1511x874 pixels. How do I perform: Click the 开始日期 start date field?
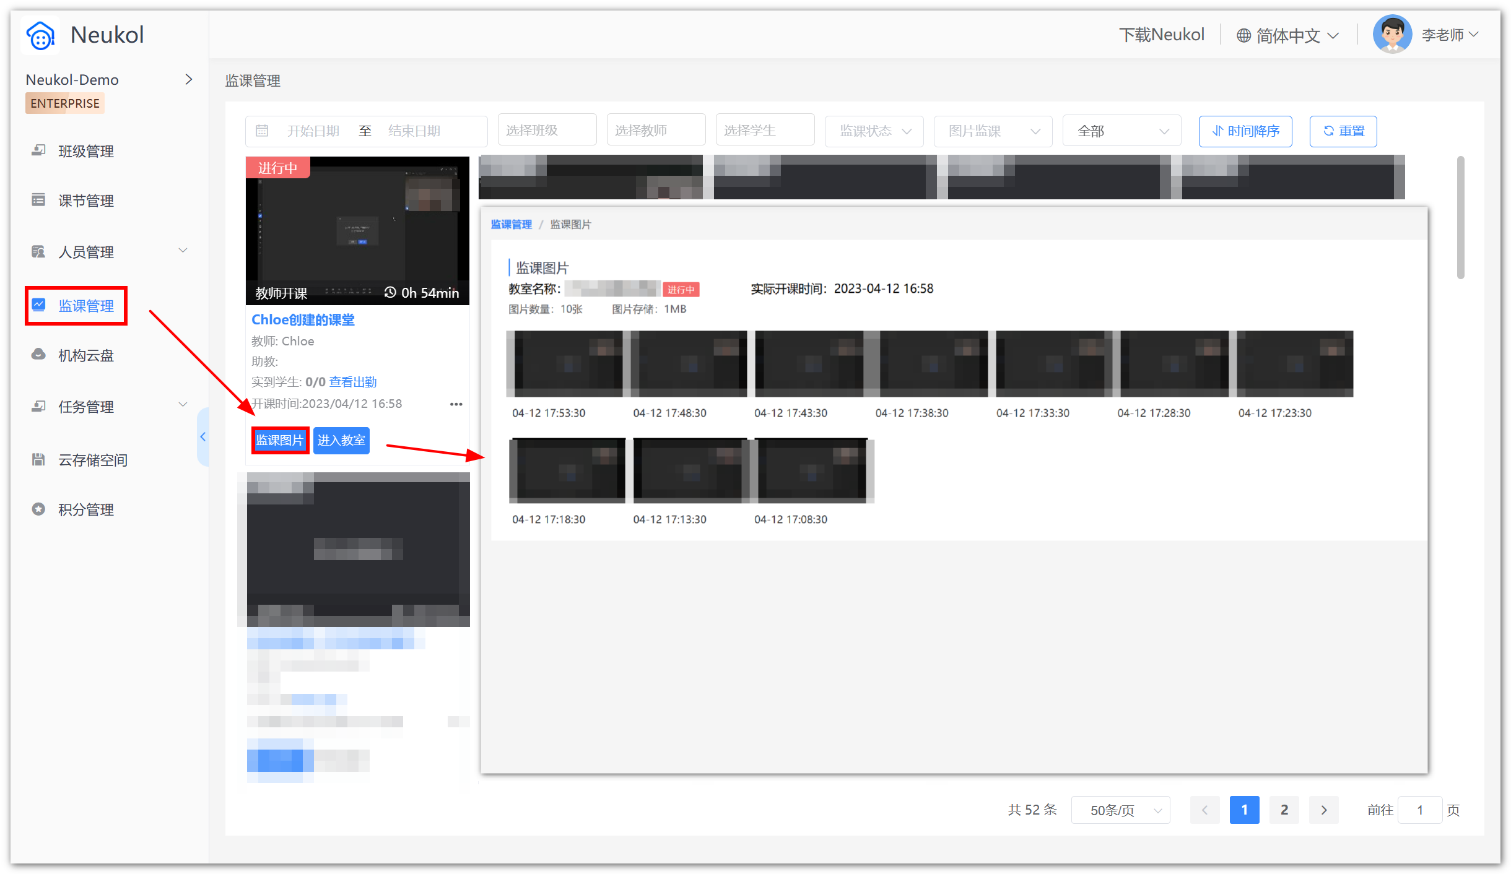[x=313, y=131]
